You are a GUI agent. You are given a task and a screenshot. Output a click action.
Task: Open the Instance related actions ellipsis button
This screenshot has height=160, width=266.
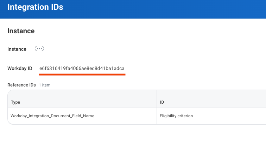39,49
